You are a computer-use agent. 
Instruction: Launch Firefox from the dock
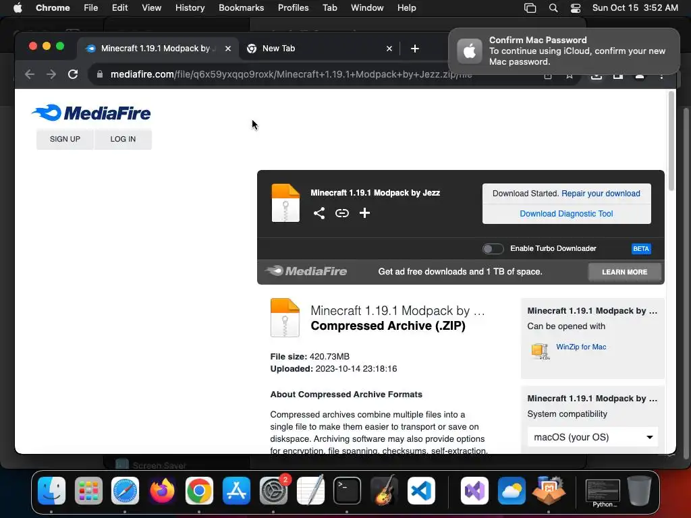point(162,491)
